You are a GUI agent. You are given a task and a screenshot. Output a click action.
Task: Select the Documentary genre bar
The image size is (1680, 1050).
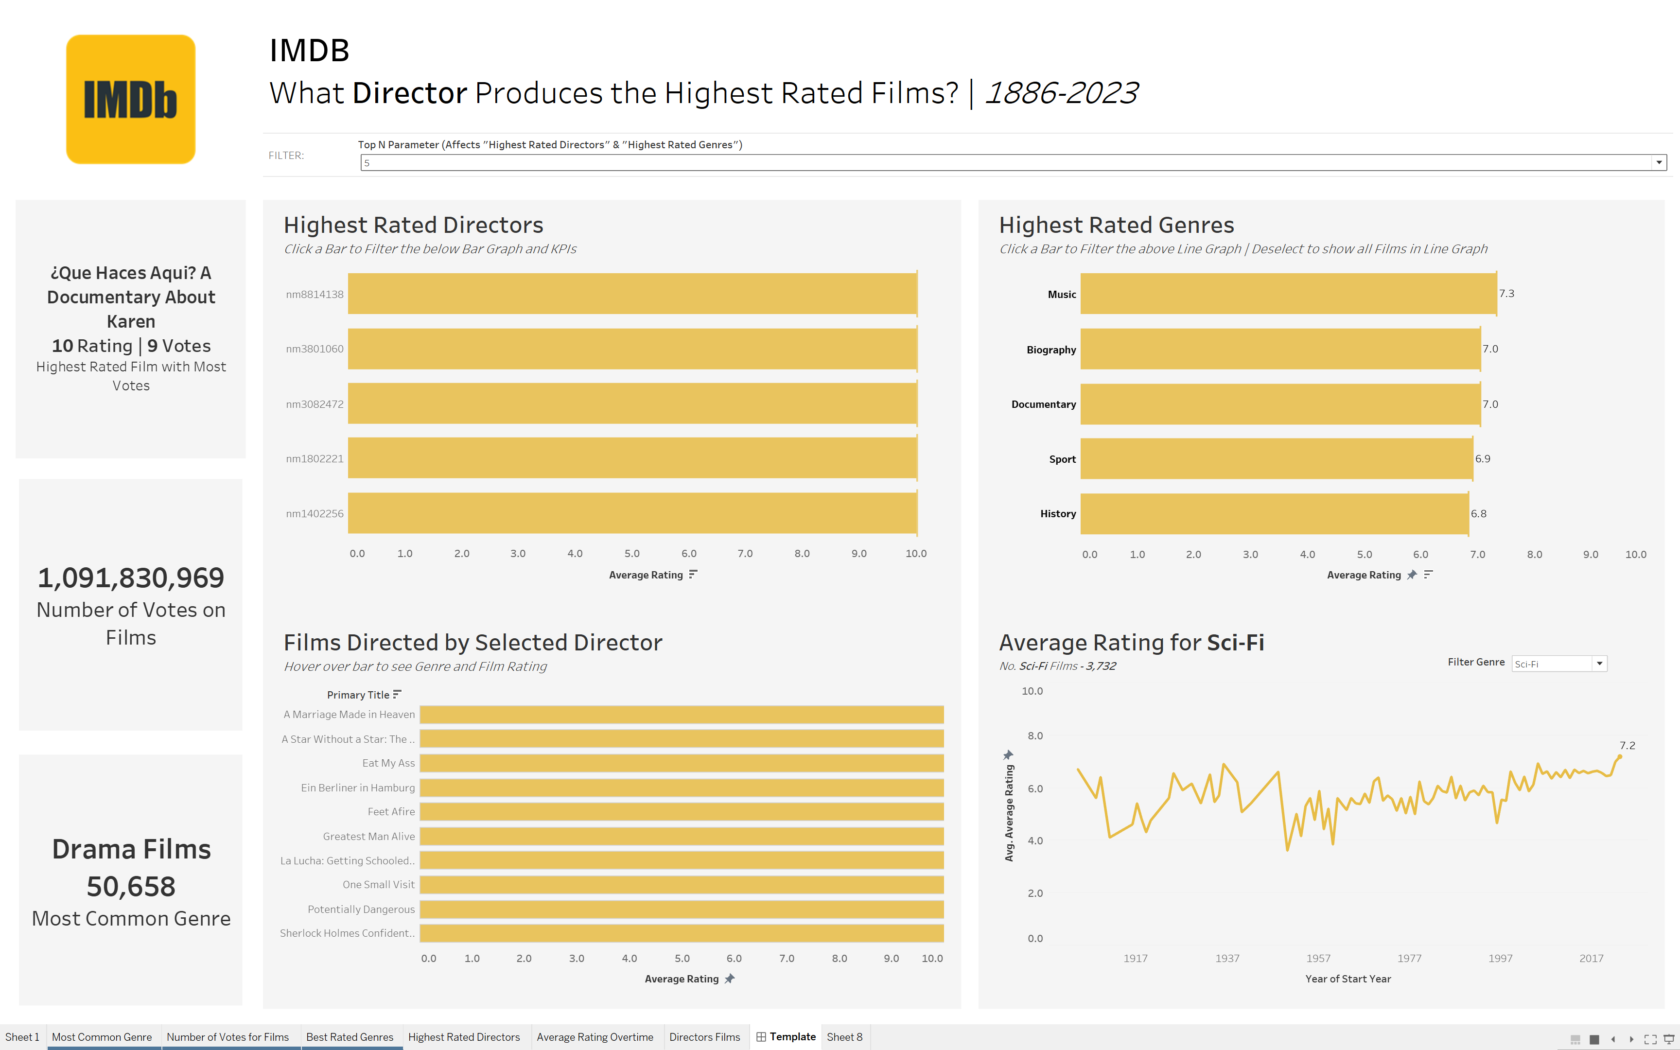(x=1280, y=403)
